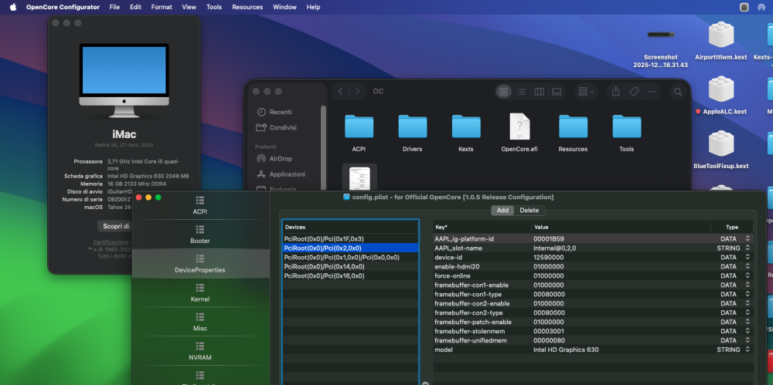Viewport: 773px width, 385px height.
Task: Go forward in the Finder OC window
Action: click(357, 92)
